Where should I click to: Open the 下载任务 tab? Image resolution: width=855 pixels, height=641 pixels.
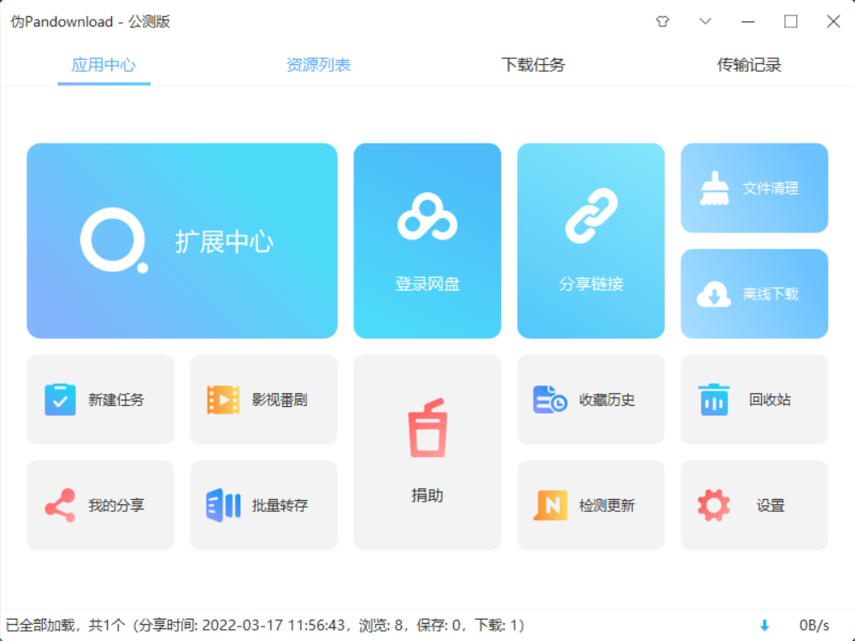pyautogui.click(x=532, y=64)
